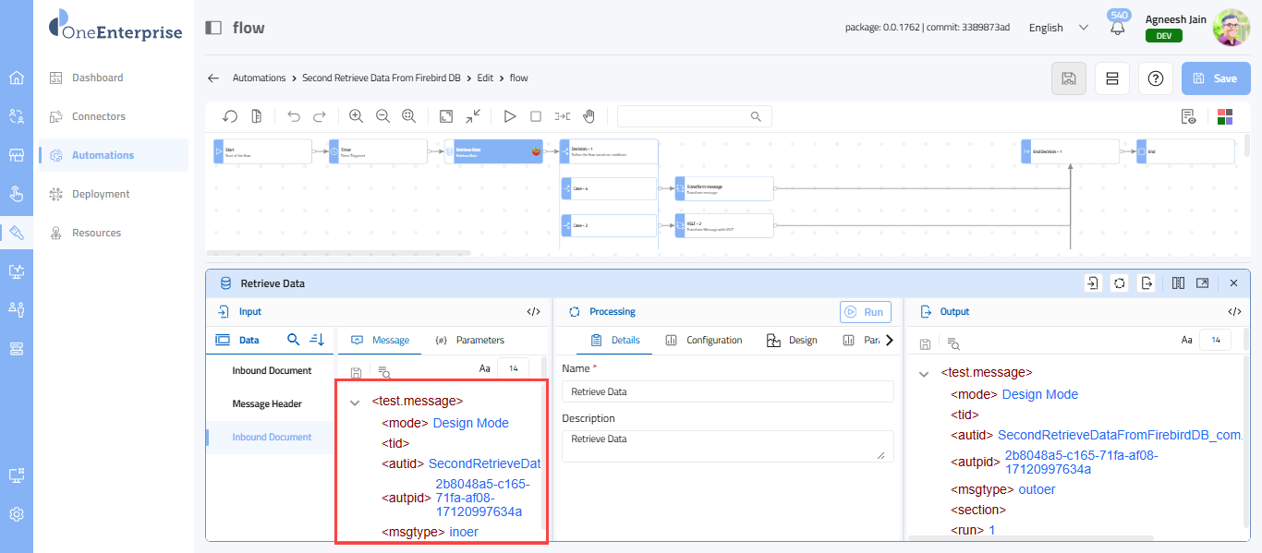
Task: Toggle Output code view icon
Action: [1234, 312]
